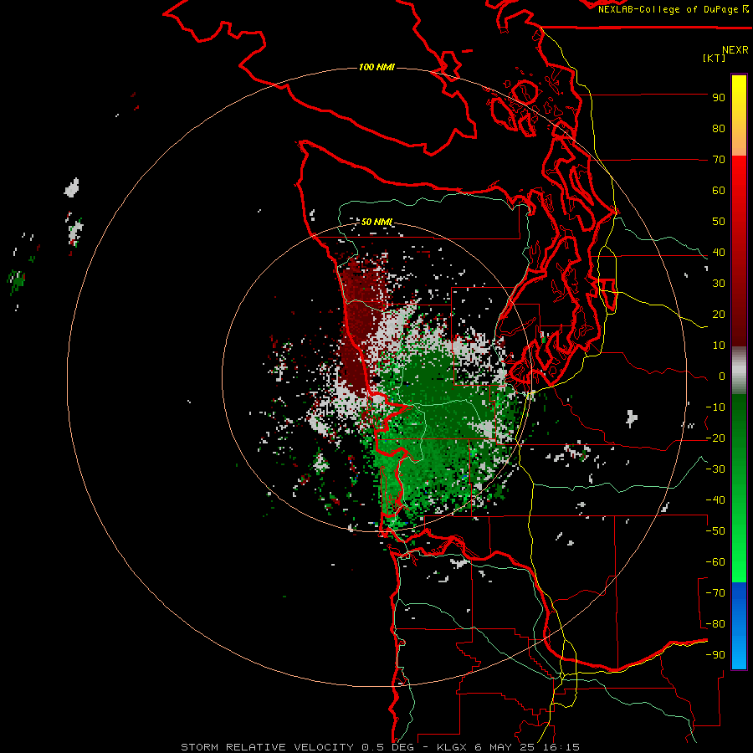Pick the -60 label on velocity scale
Screen dimensions: 753x753
(715, 562)
